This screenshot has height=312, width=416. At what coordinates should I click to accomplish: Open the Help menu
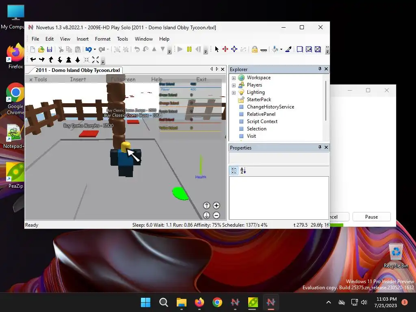click(x=164, y=39)
